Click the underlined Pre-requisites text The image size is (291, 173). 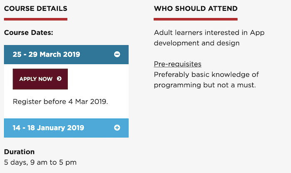coord(178,64)
